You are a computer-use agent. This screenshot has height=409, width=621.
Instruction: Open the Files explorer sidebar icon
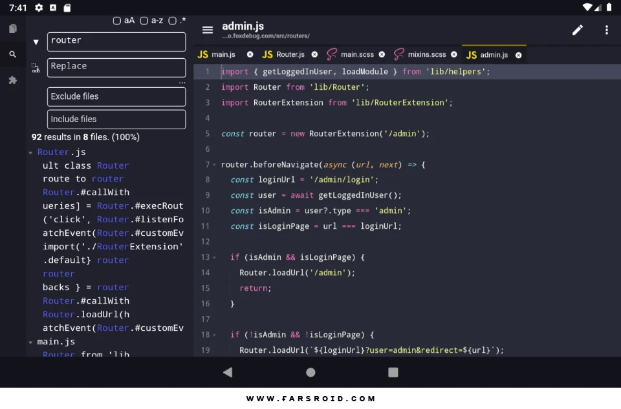(13, 28)
